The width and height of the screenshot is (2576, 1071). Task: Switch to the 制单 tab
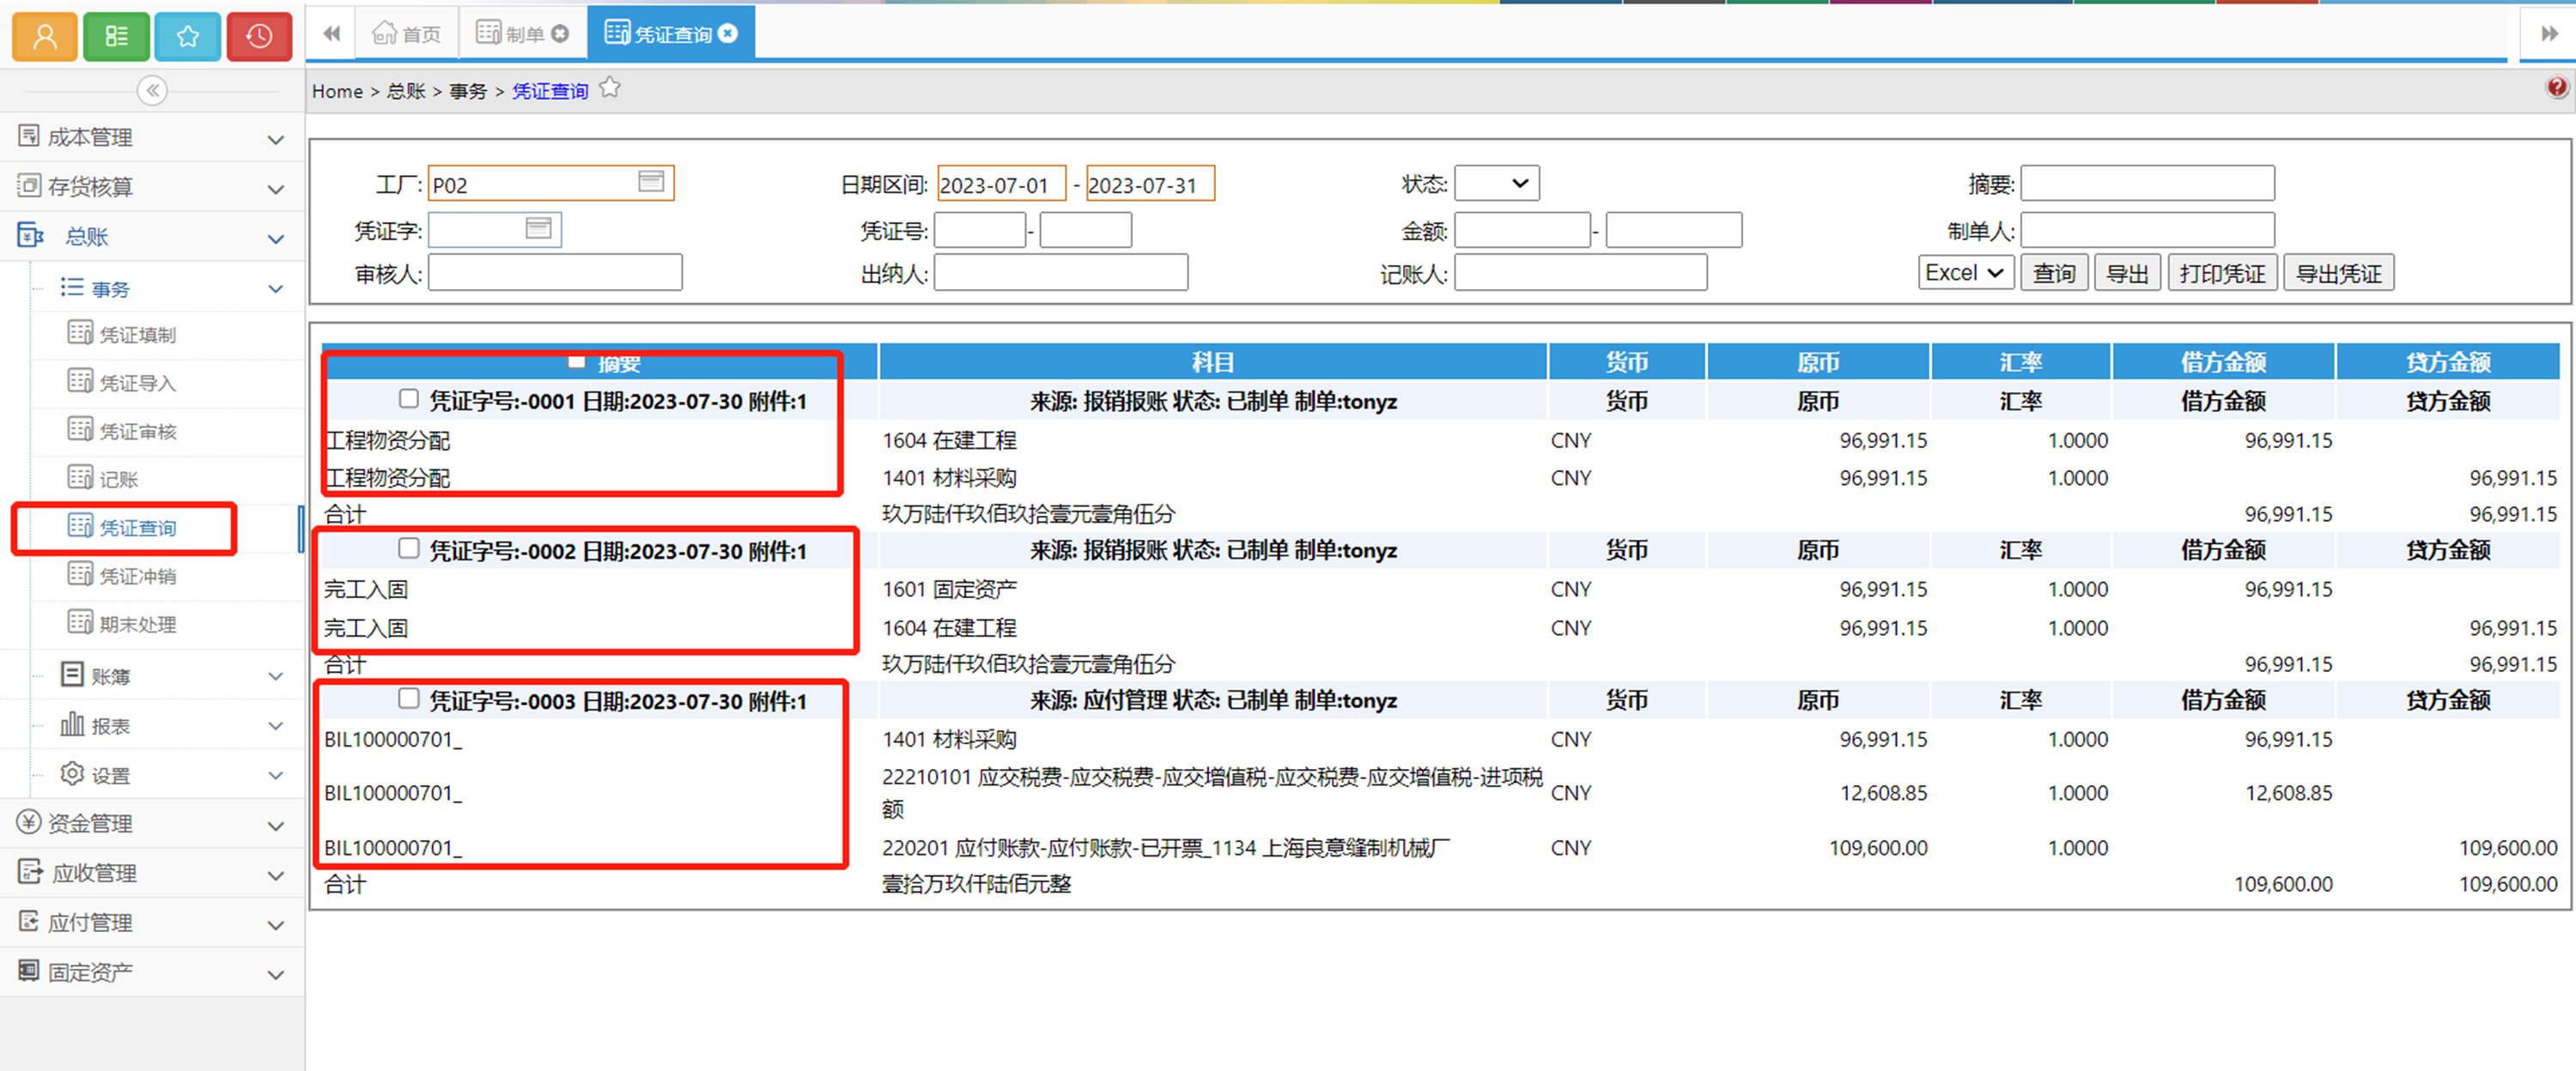(523, 34)
